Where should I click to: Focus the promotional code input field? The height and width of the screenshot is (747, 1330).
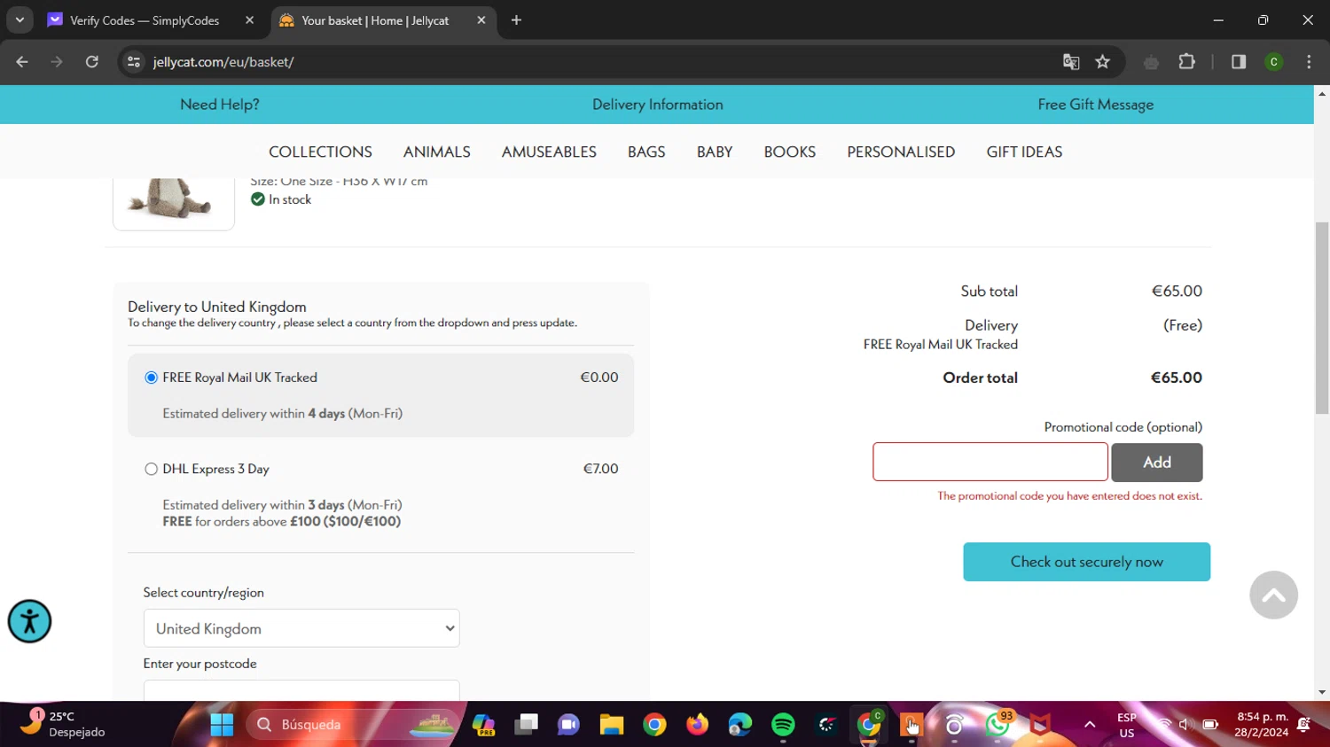[x=990, y=462]
